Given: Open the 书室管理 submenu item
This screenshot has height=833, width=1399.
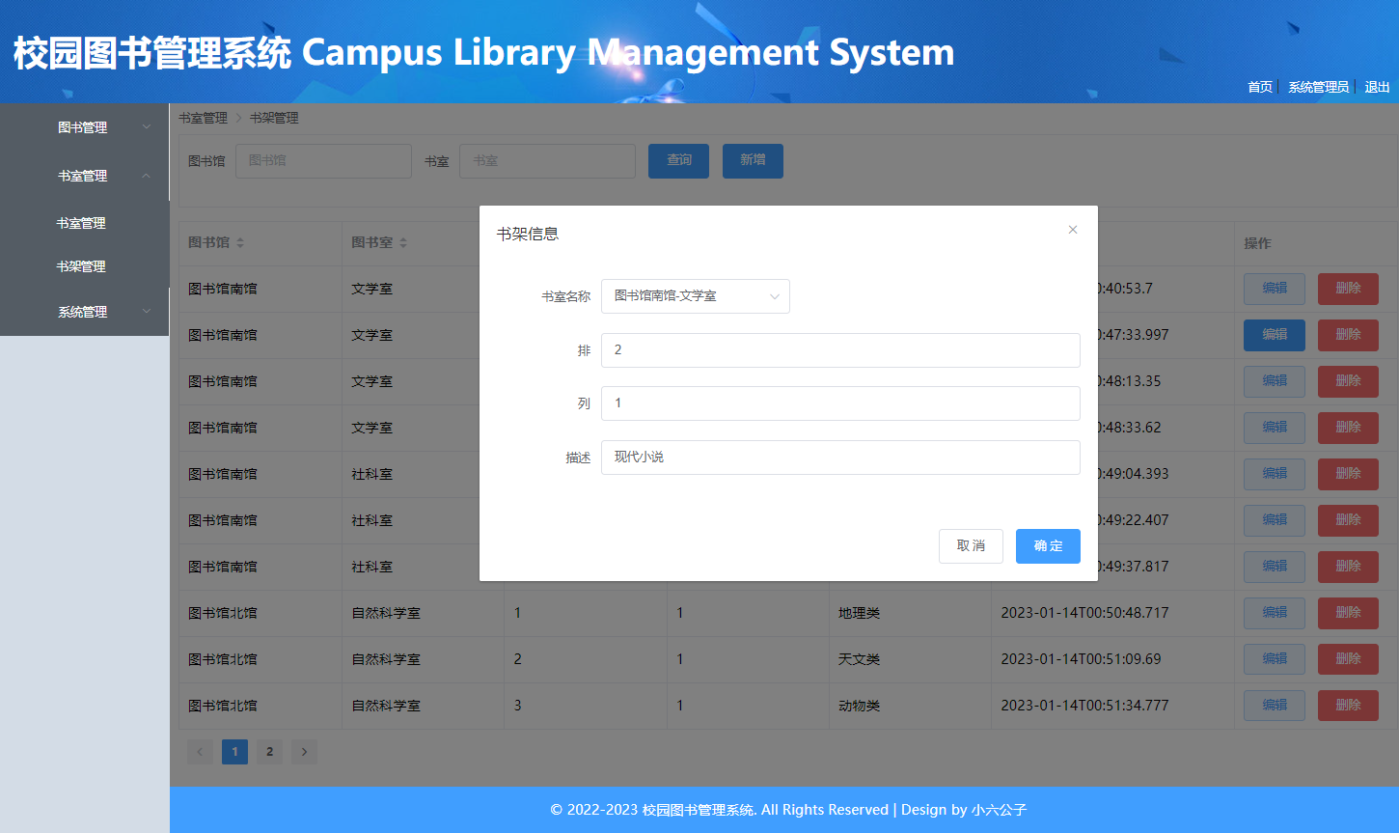Looking at the screenshot, I should pyautogui.click(x=81, y=223).
